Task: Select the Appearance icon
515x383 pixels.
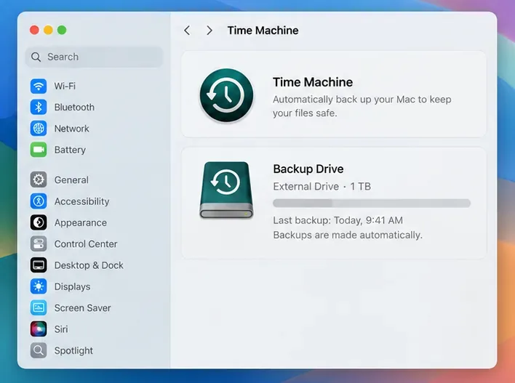Action: [x=39, y=222]
